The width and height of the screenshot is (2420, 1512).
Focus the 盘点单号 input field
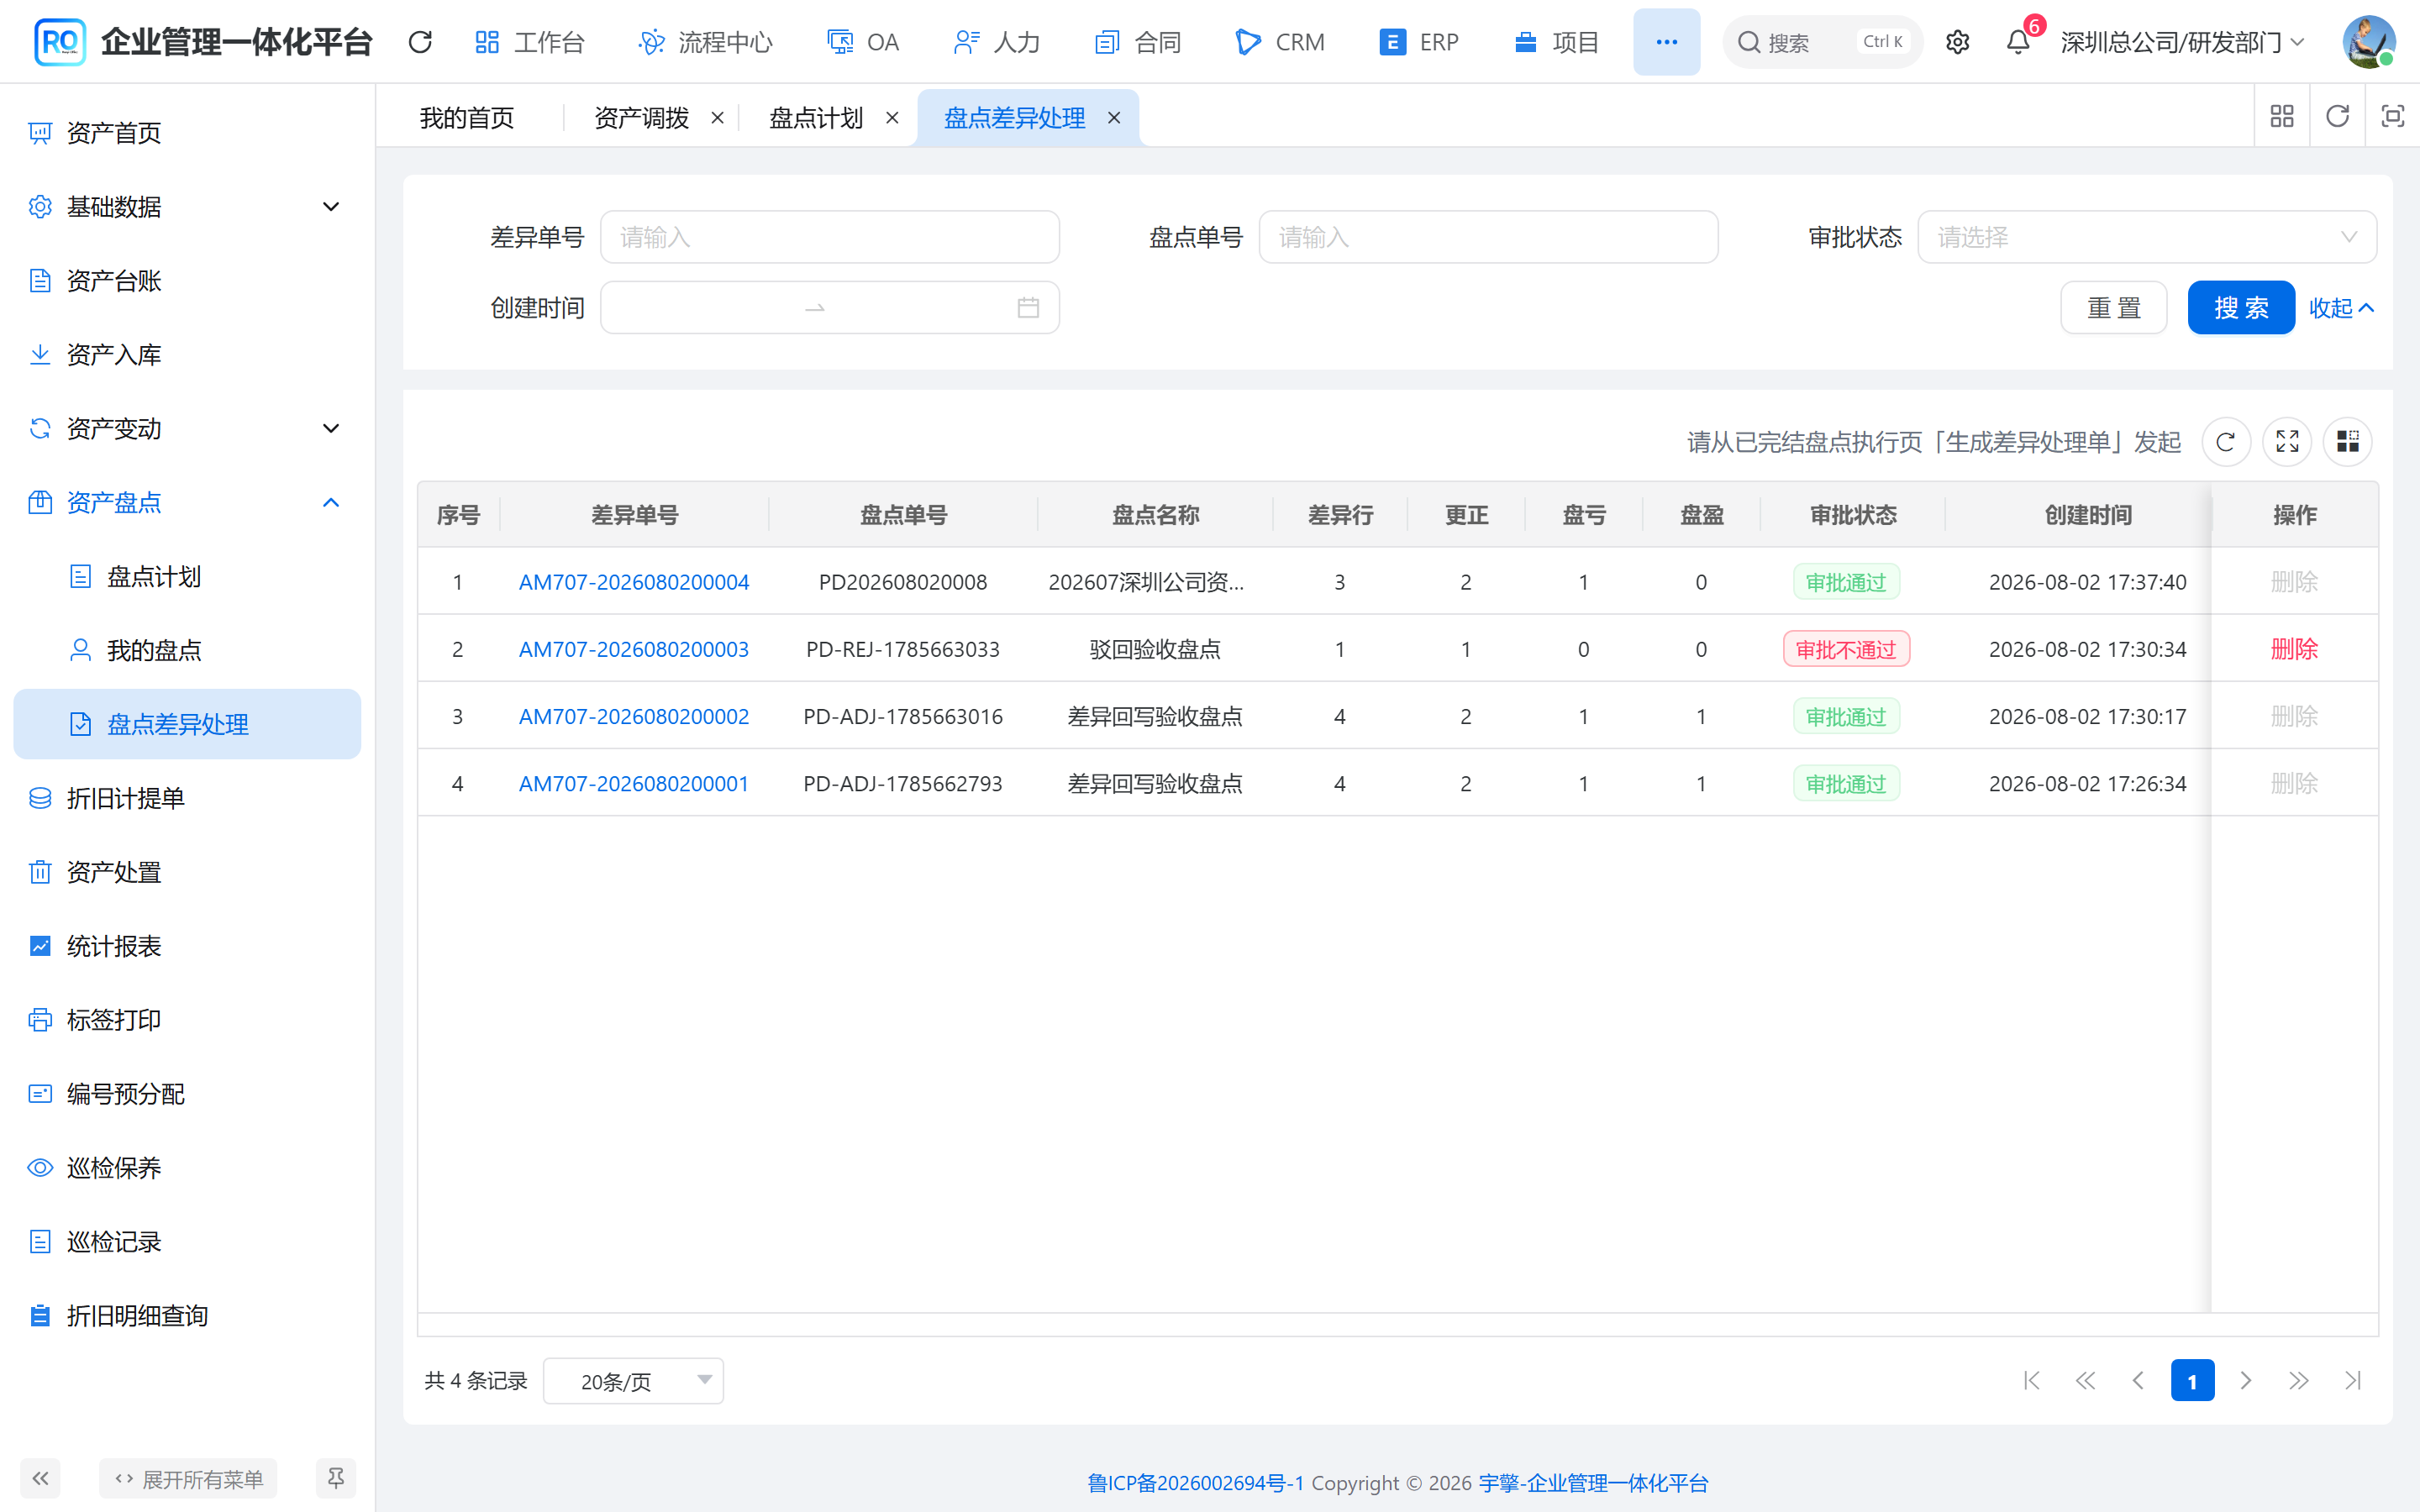point(1488,237)
